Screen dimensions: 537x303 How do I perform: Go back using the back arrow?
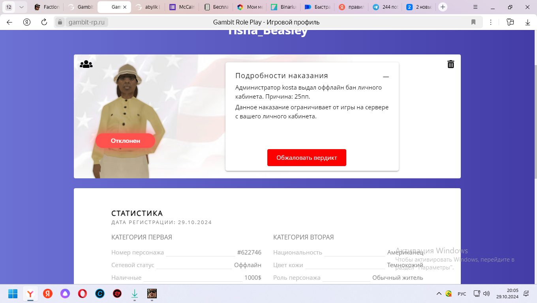pos(9,22)
